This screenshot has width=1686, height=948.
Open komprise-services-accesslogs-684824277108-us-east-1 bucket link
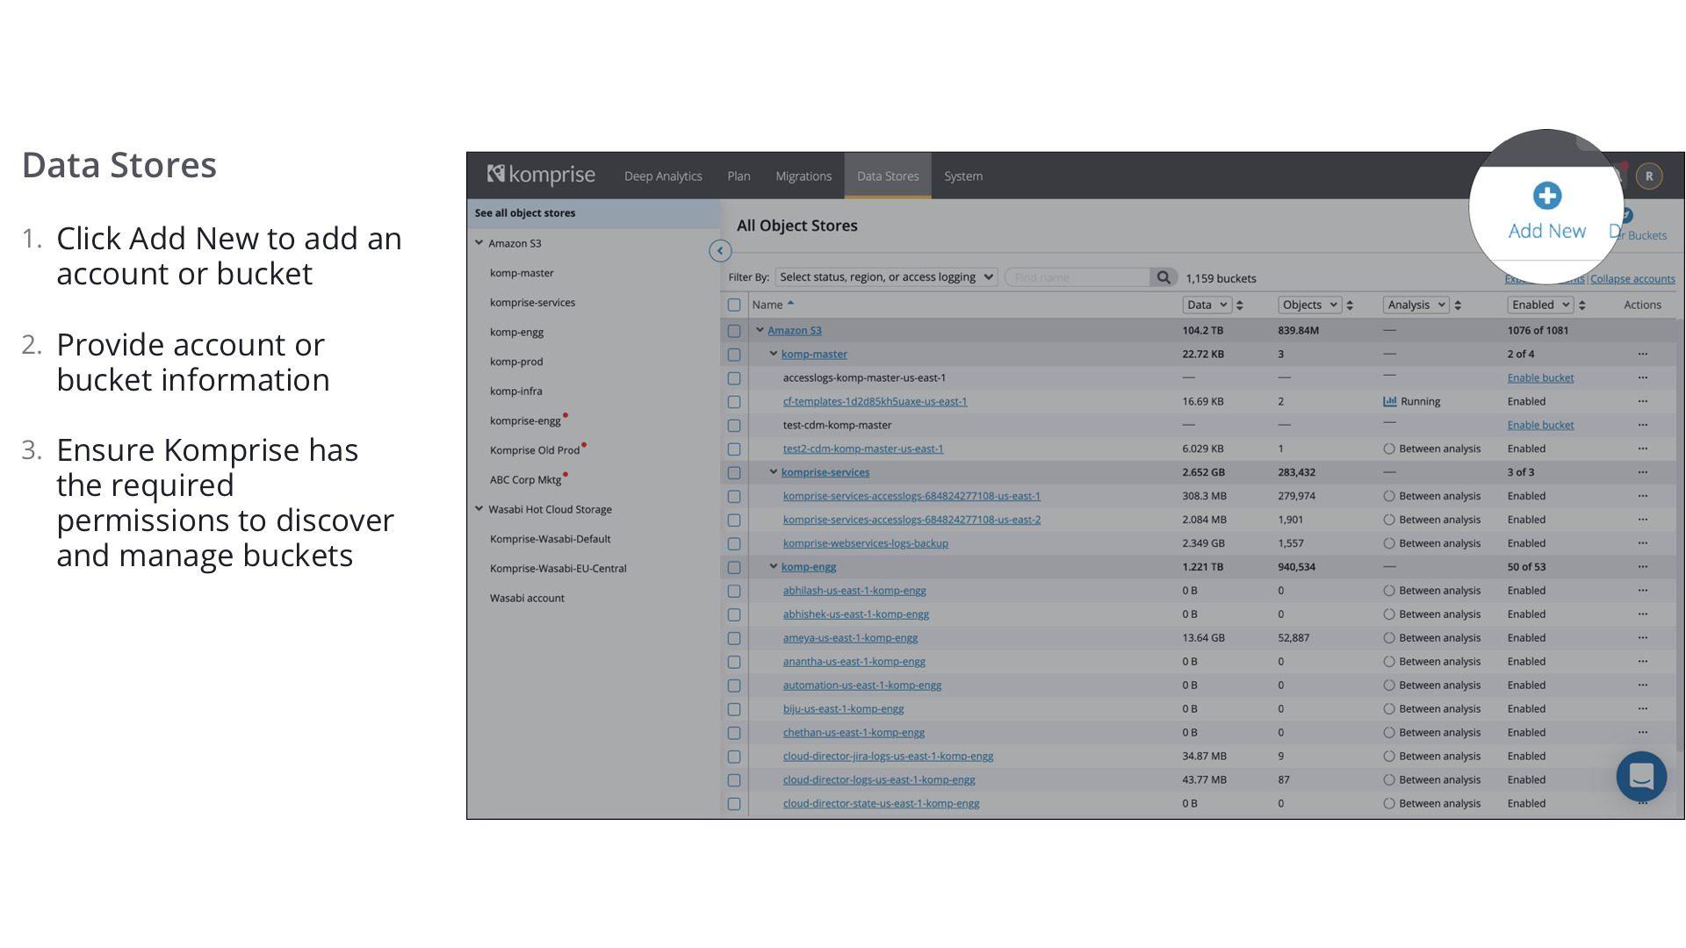pyautogui.click(x=911, y=496)
